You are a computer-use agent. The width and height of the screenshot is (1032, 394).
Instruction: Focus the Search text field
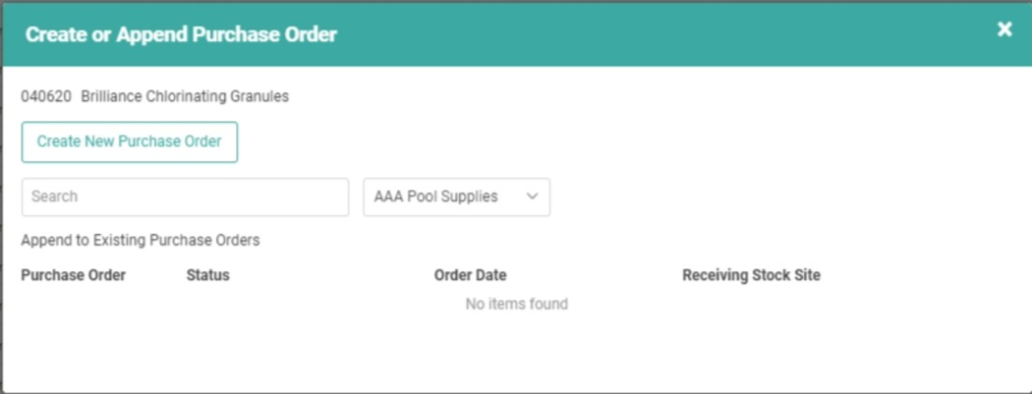click(x=185, y=197)
